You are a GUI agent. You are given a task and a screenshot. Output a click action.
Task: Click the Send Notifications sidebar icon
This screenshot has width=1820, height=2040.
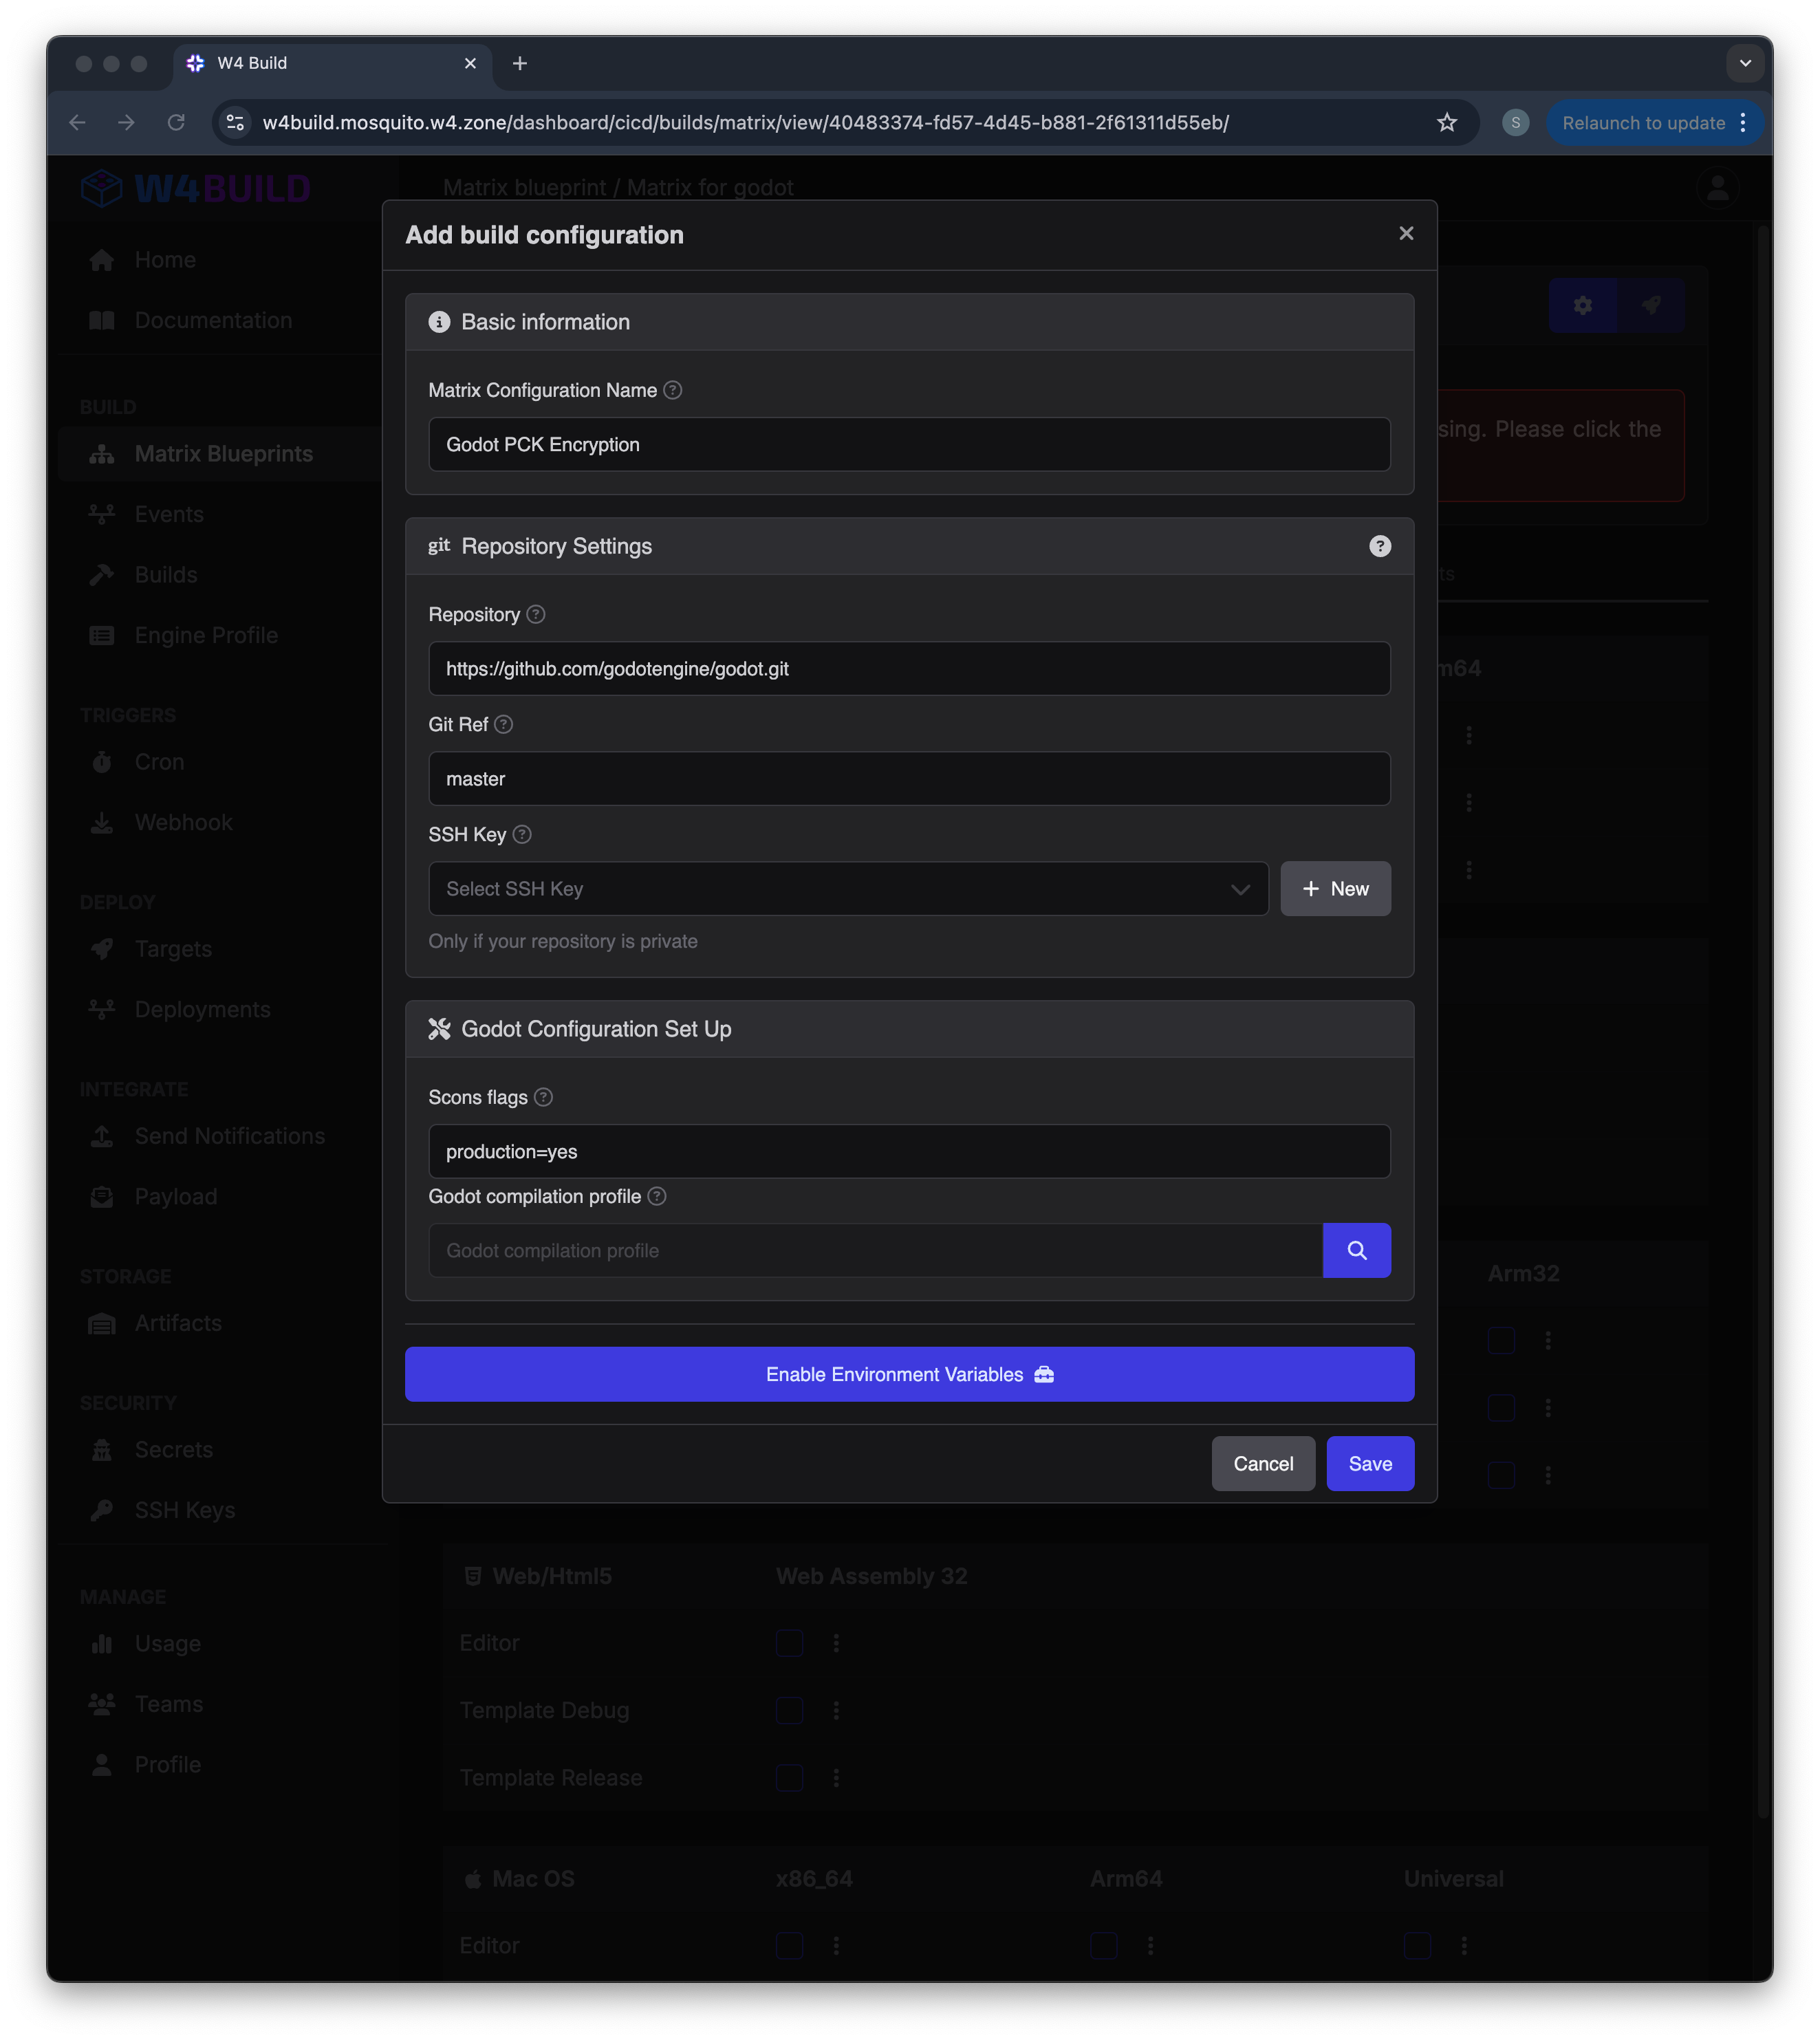tap(102, 1136)
